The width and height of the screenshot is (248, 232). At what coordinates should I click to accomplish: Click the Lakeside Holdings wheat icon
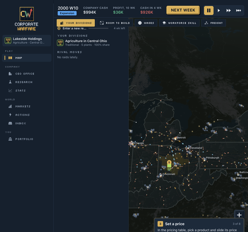[x=8, y=41]
